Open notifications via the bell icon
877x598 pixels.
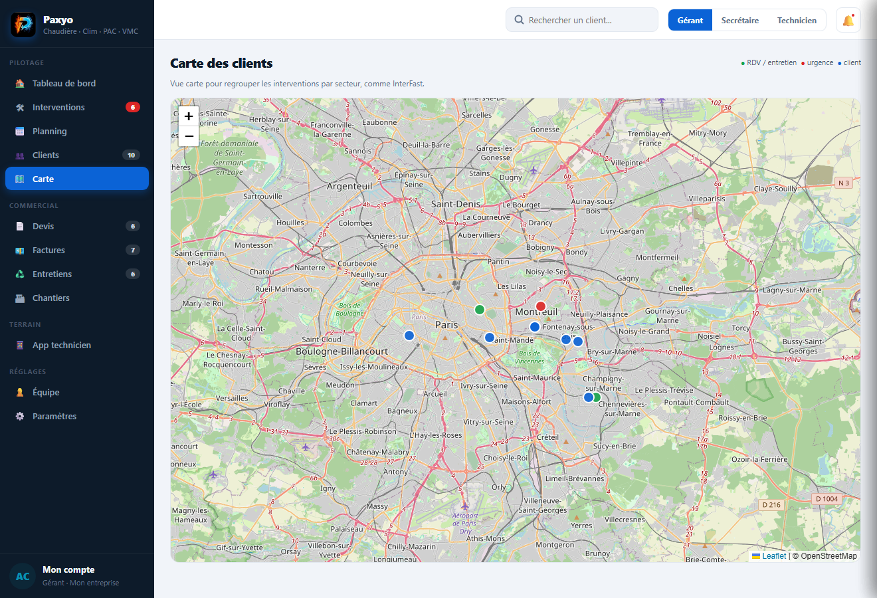(848, 20)
